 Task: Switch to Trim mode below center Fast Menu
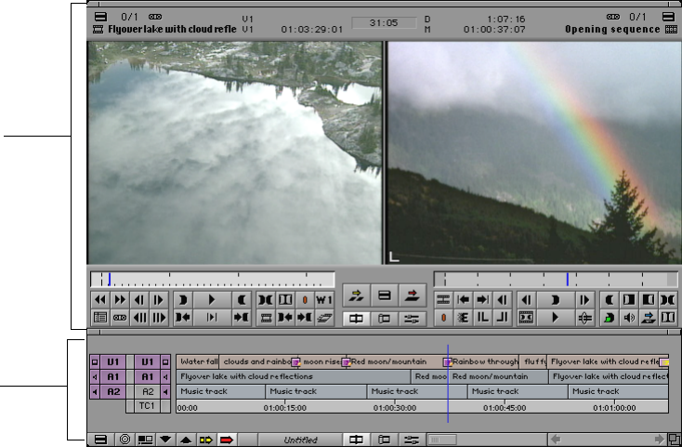pos(384,319)
